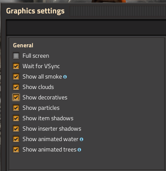
Task: Click the Wait for VSync label
Action: [x=41, y=66]
